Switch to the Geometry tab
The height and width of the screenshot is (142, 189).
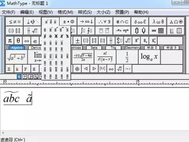[x=133, y=48]
